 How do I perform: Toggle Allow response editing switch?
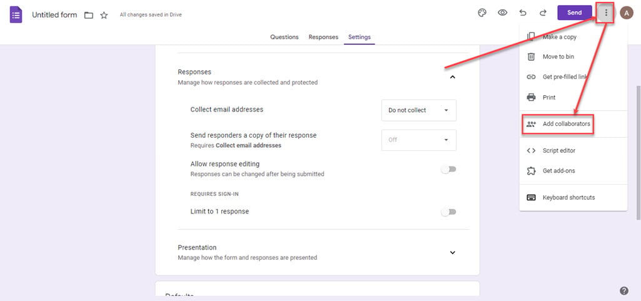point(448,169)
